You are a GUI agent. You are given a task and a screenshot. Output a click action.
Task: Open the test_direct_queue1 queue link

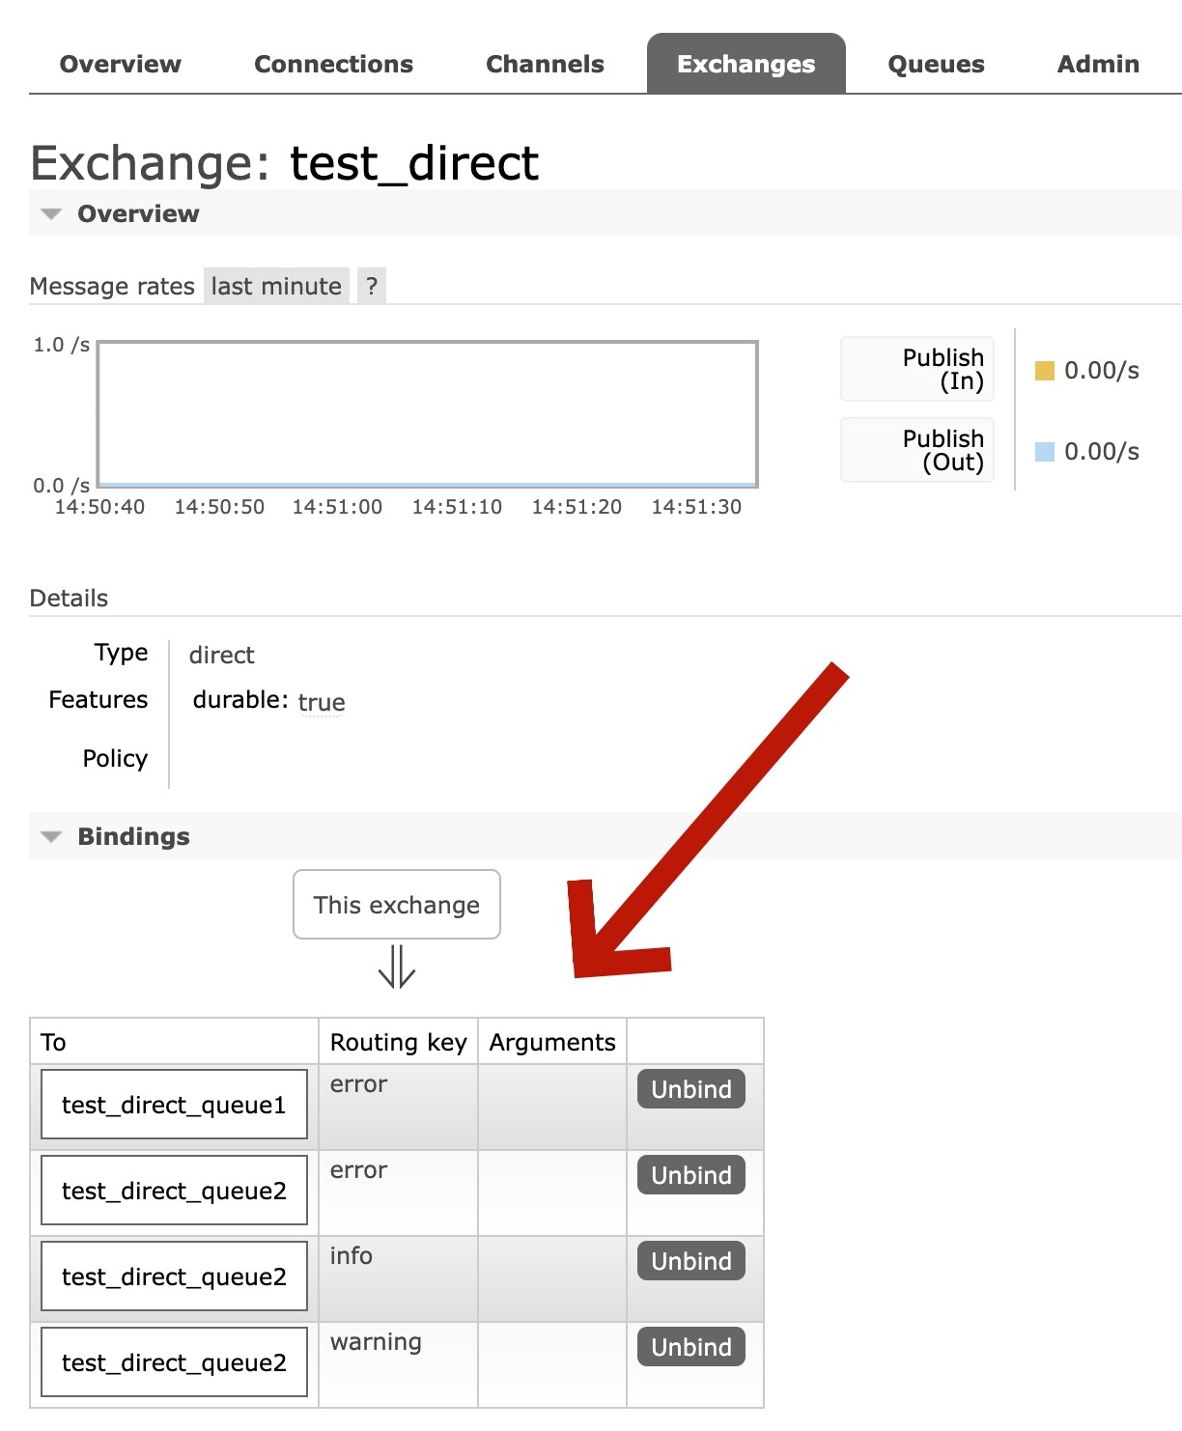[x=174, y=1105]
